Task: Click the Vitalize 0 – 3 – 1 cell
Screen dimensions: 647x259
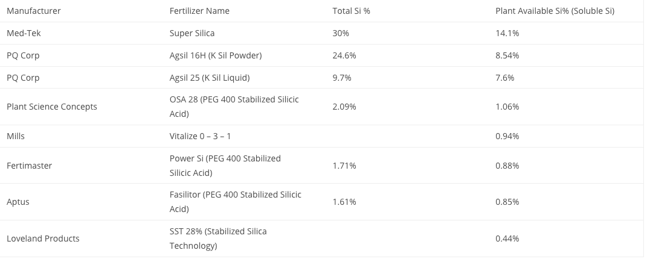Action: pyautogui.click(x=200, y=137)
